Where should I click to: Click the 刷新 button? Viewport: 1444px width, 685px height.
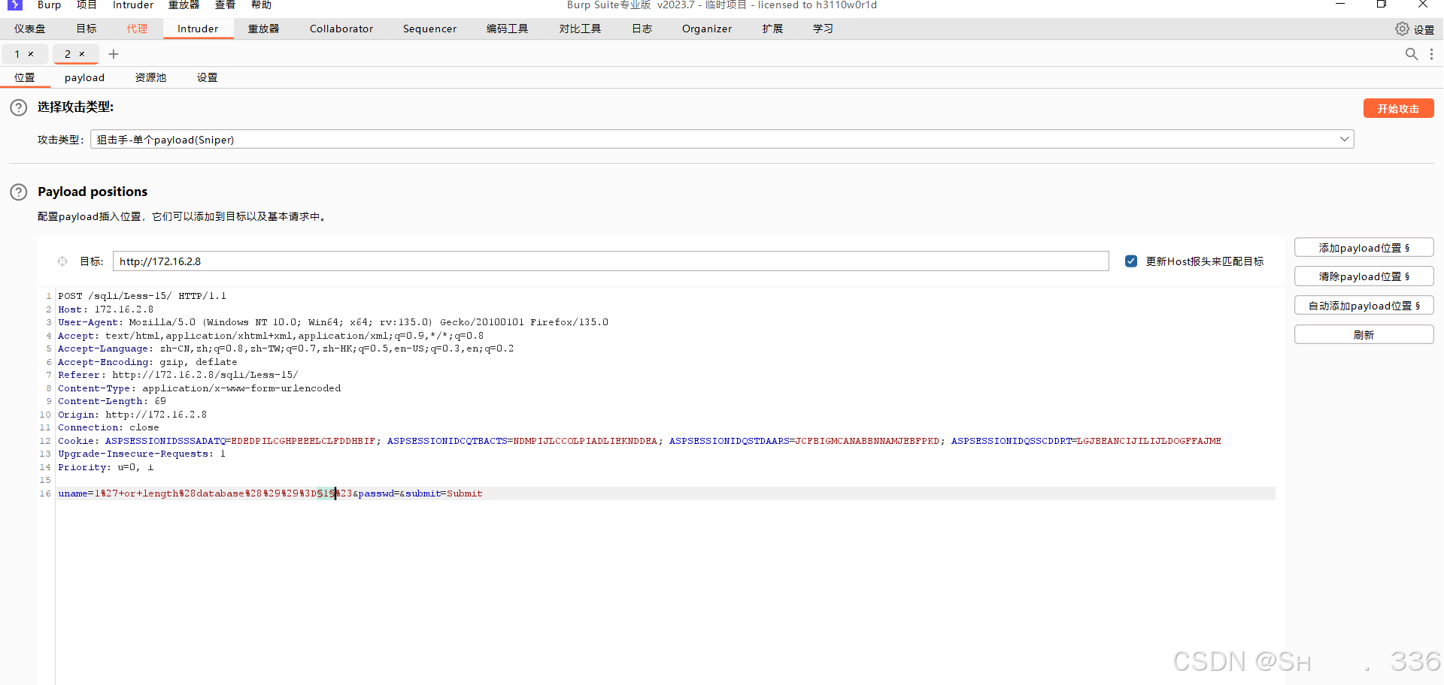tap(1364, 335)
